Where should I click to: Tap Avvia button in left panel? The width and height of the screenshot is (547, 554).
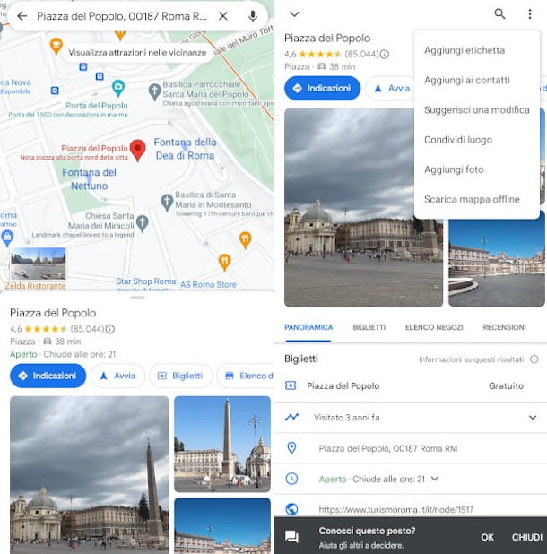point(117,376)
